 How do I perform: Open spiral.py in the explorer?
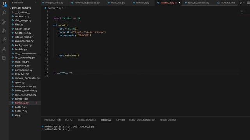[20, 82]
